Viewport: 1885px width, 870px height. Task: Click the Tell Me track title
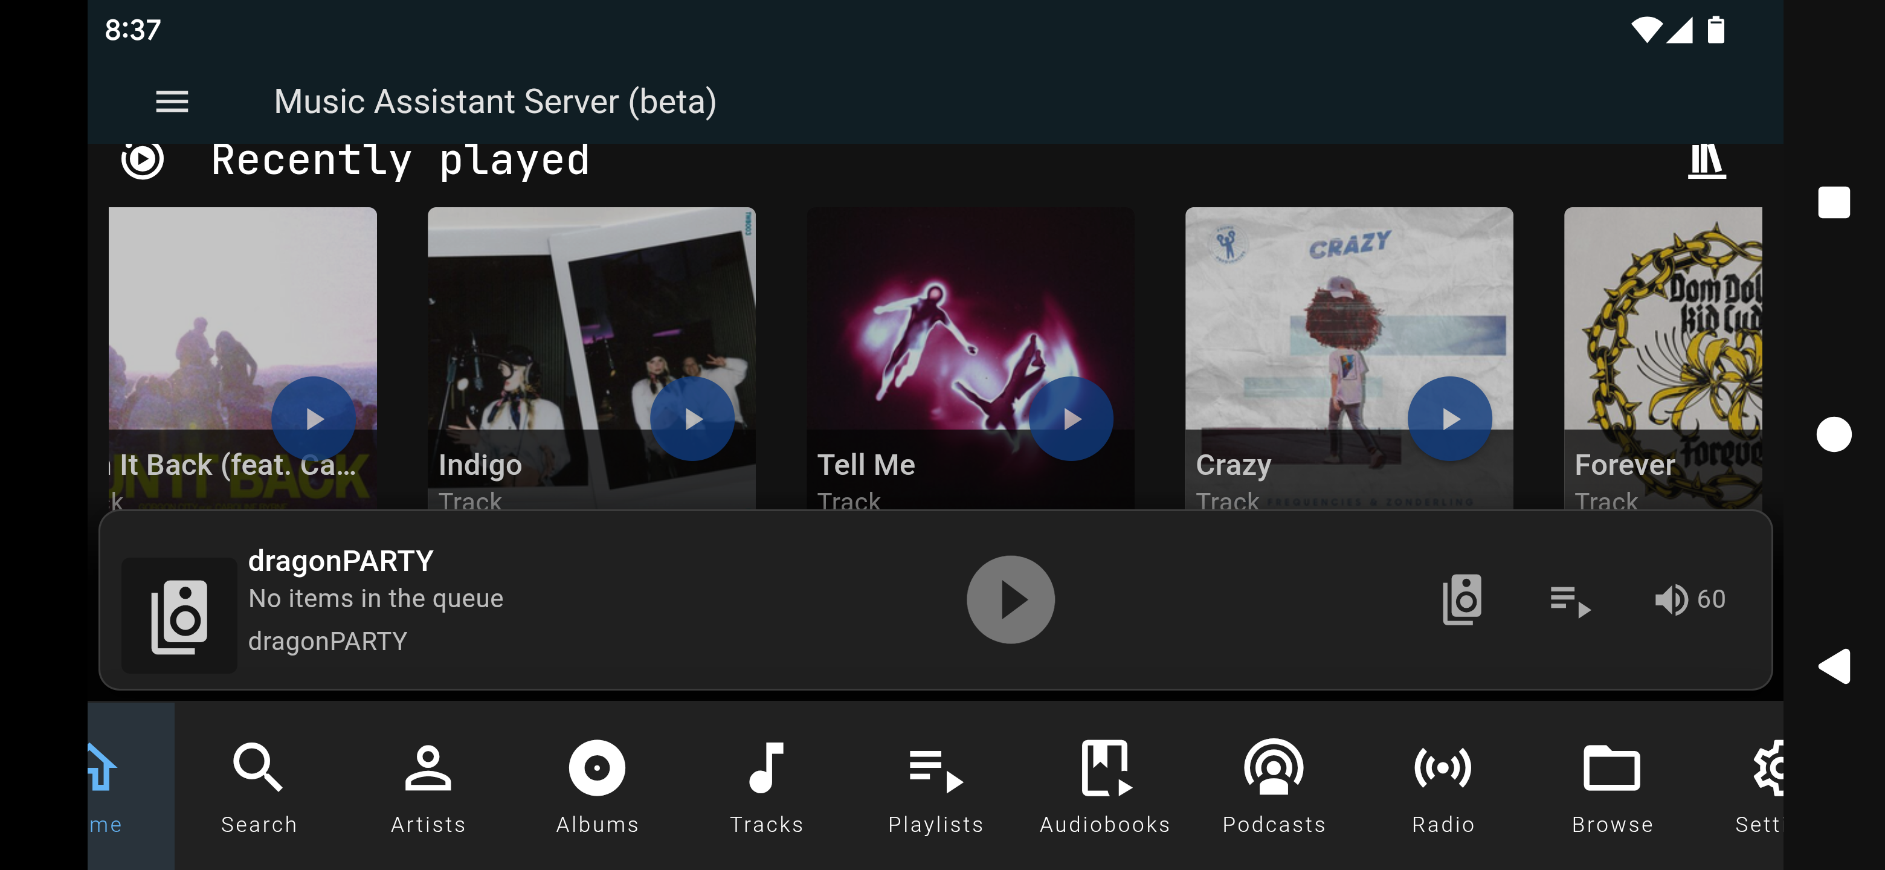[866, 465]
